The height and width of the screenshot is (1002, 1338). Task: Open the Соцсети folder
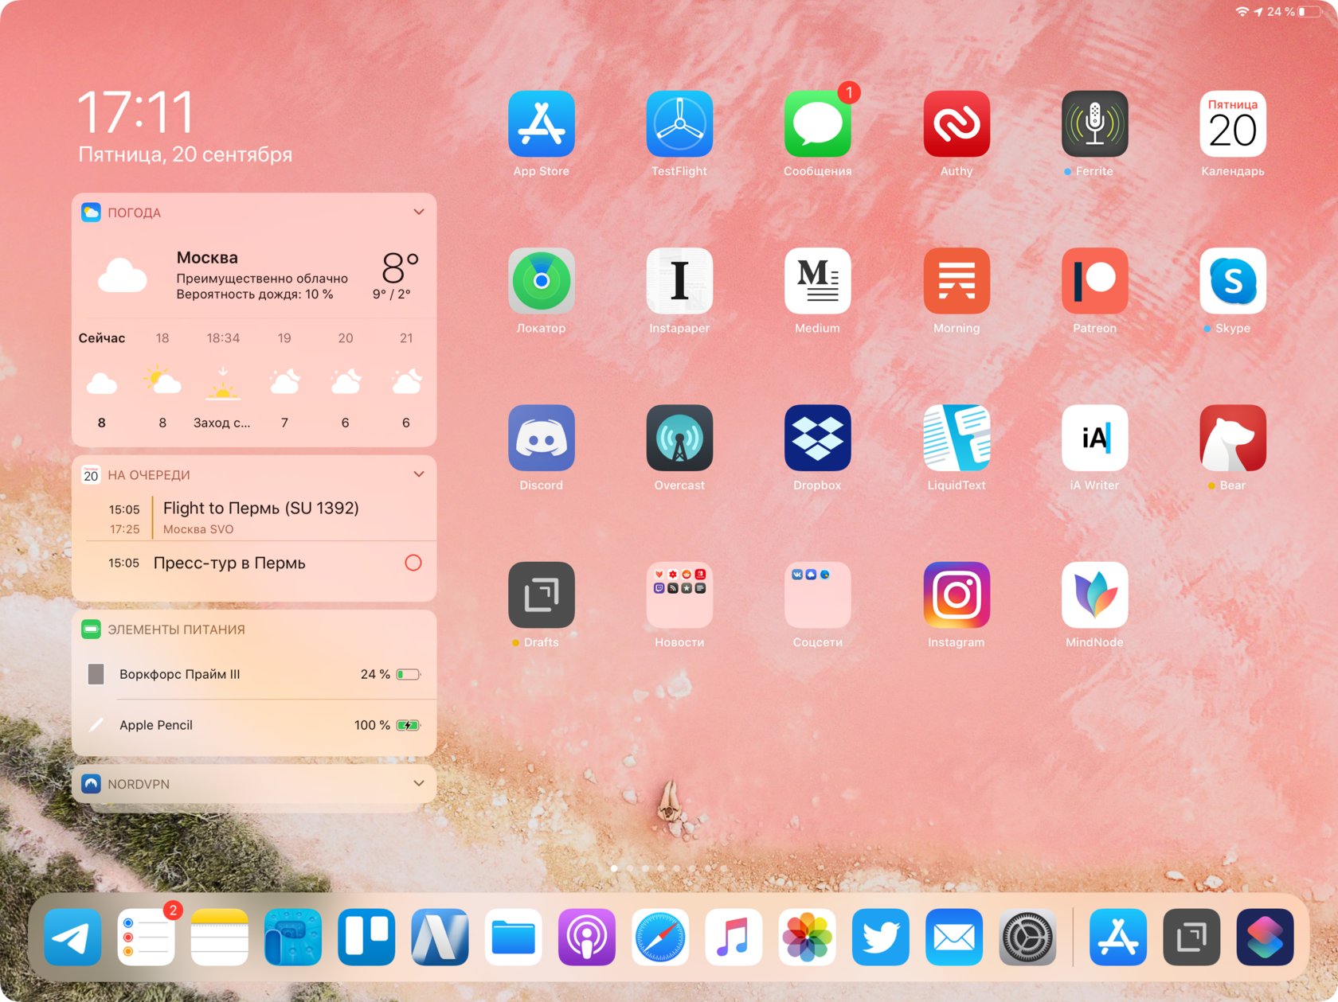click(x=817, y=595)
